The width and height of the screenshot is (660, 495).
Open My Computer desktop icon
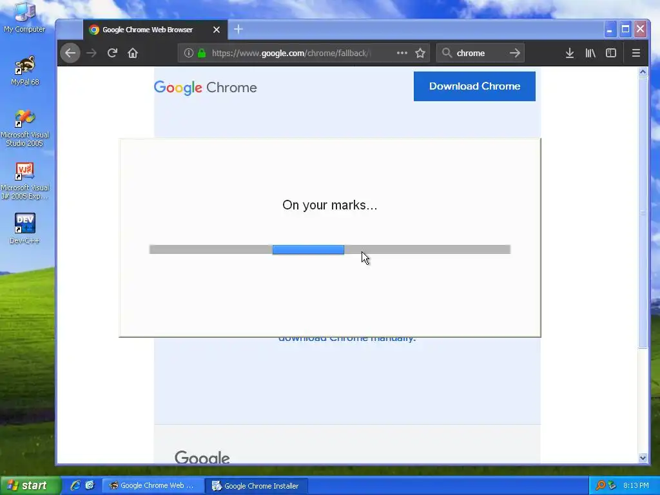[24, 17]
